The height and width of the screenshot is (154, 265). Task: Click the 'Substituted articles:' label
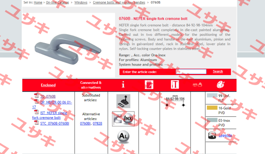tap(91, 98)
